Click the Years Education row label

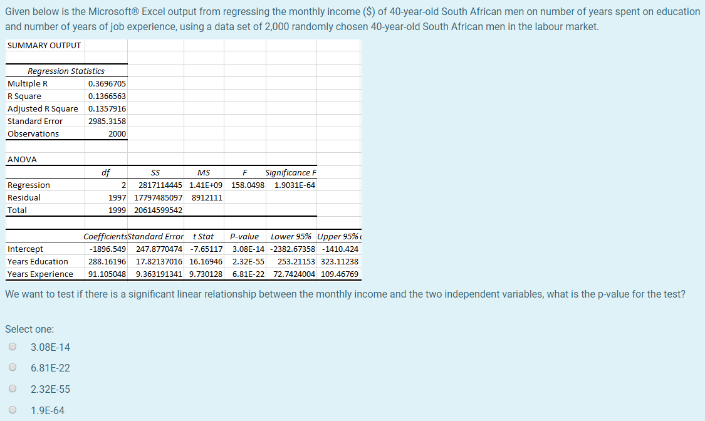(38, 261)
